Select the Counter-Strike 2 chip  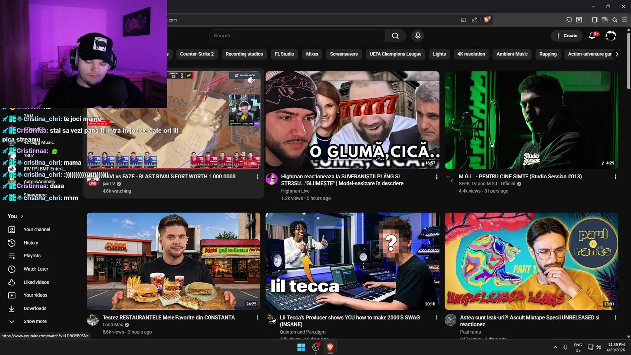[x=197, y=54]
